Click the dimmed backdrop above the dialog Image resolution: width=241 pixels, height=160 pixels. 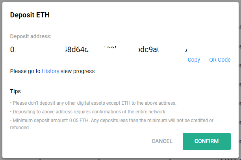pyautogui.click(x=120, y=1)
